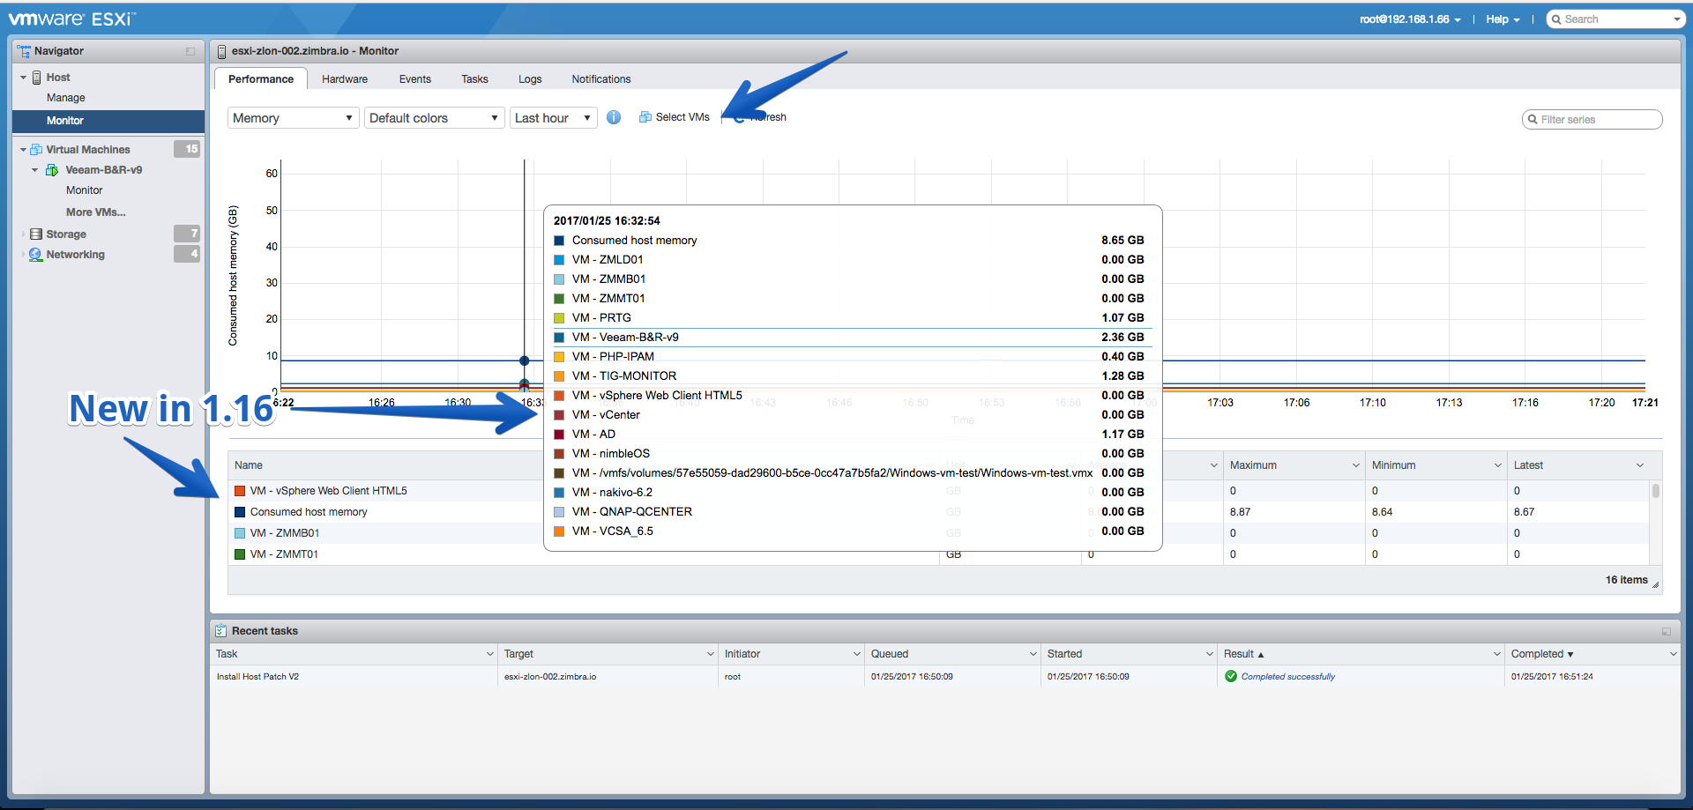Select the VM - ZMMT01 table row name
The image size is (1693, 810).
point(284,554)
